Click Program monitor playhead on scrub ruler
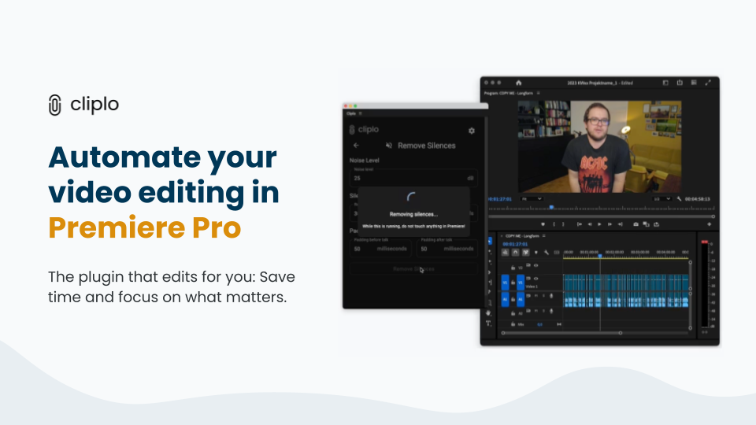The height and width of the screenshot is (425, 756). [x=551, y=207]
